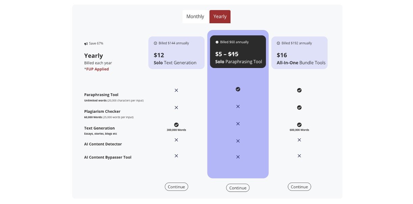
Task: Click info icon next to Billed $60 annually
Action: coord(217,42)
